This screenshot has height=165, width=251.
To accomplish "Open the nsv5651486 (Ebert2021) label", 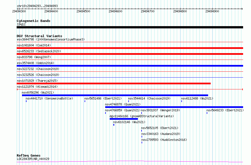I will click(x=103, y=98).
